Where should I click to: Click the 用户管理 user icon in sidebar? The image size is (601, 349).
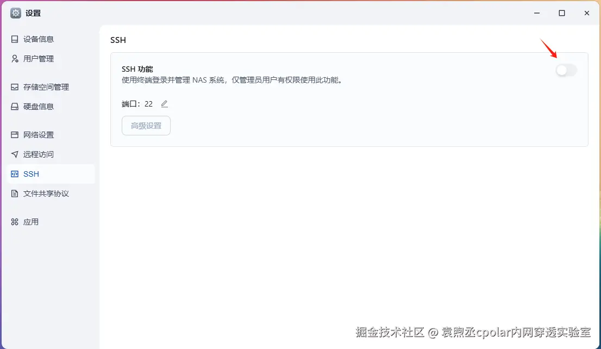pyautogui.click(x=14, y=58)
